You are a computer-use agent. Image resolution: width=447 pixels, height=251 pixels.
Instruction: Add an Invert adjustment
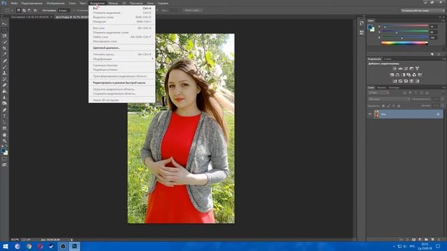(395, 81)
